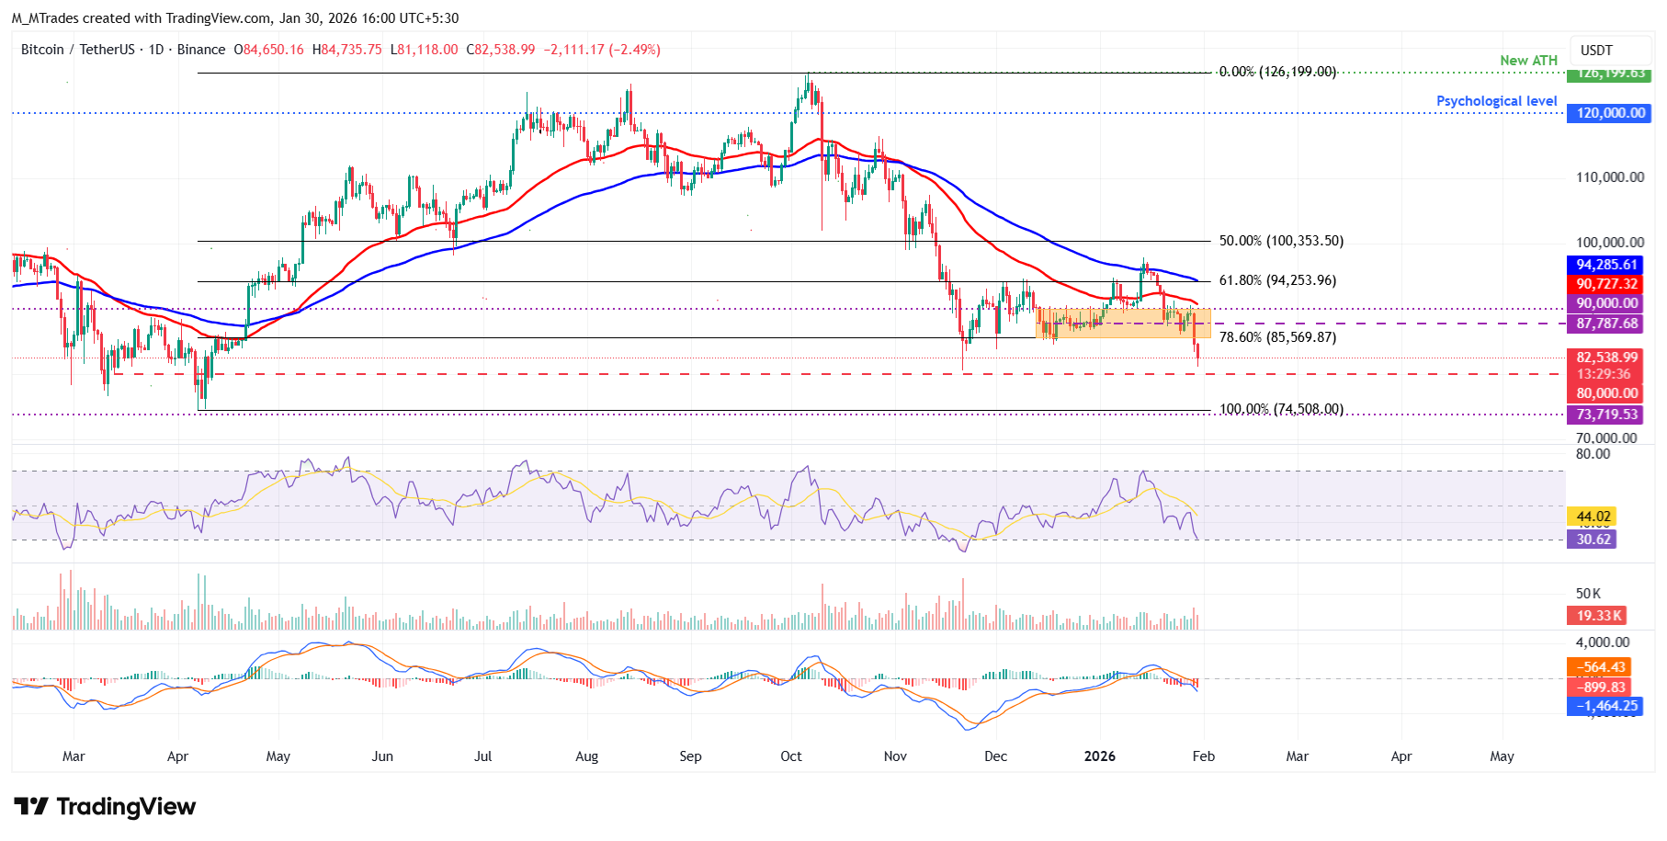
Task: Click the blue 120,000.00 price label
Action: tap(1608, 113)
